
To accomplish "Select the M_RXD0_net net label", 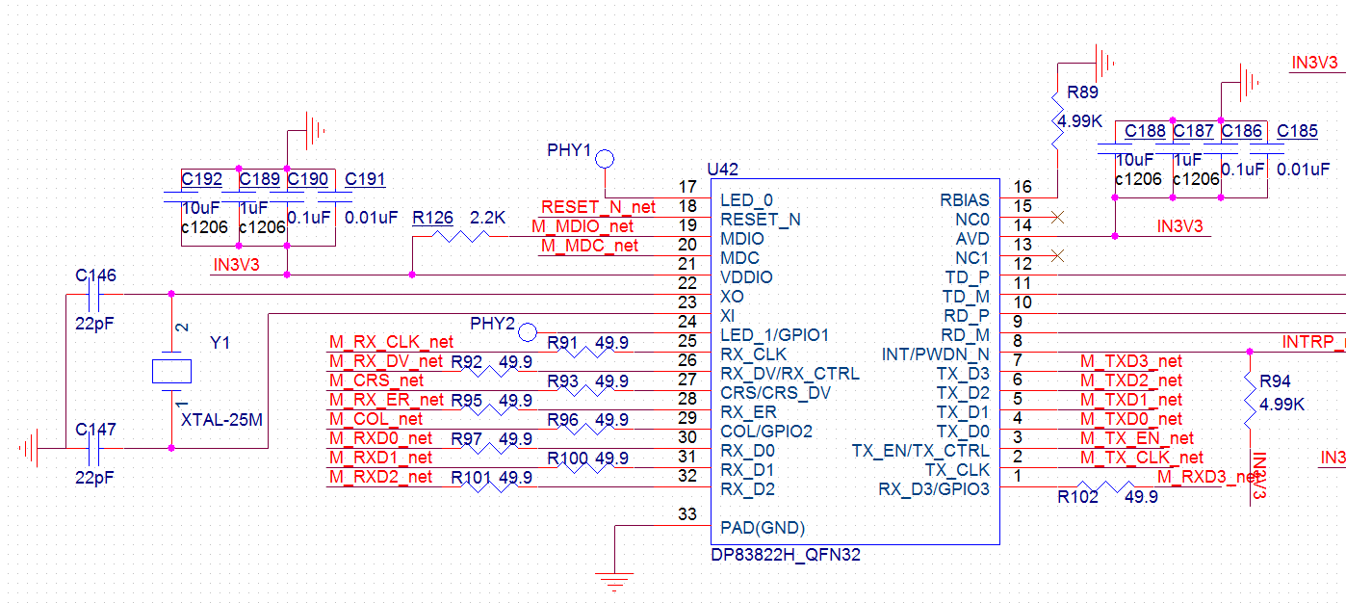I will pos(381,438).
